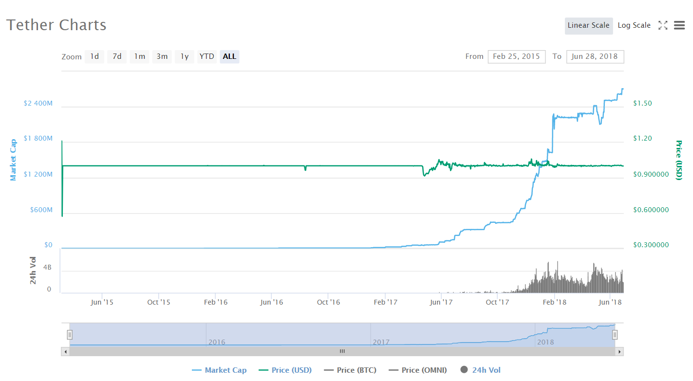Open the chart hamburger menu

(x=679, y=25)
